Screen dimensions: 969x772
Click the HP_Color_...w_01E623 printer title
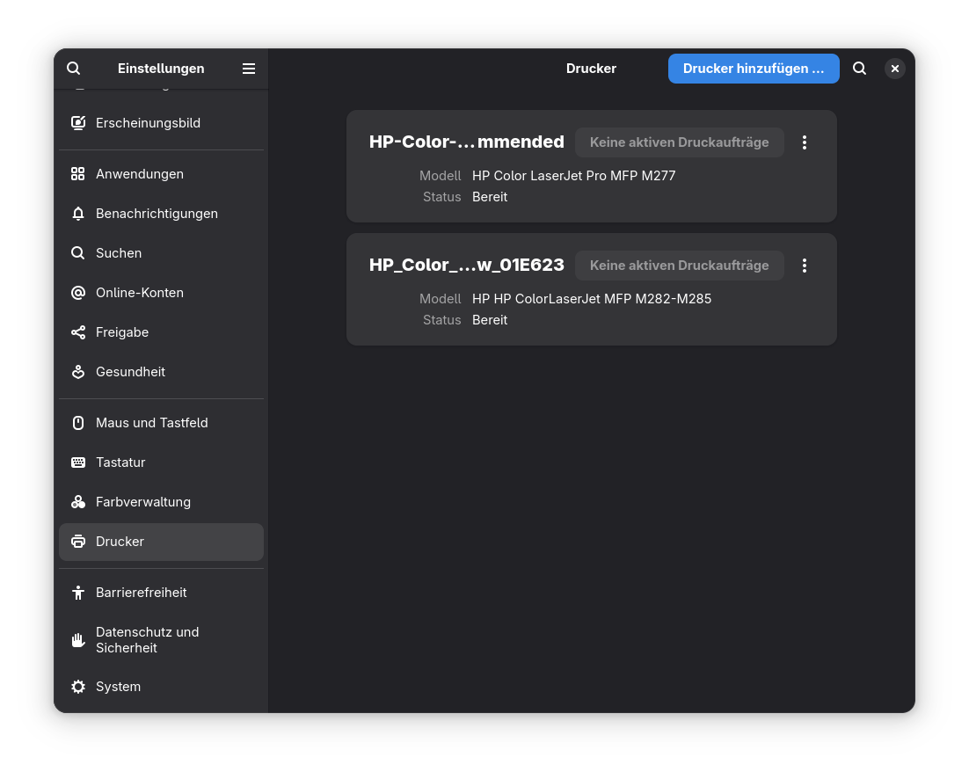(467, 264)
